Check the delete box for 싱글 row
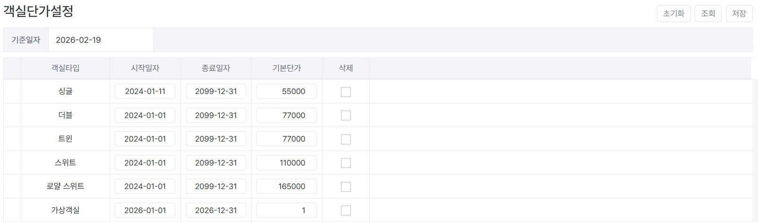This screenshot has height=222, width=758. click(346, 92)
